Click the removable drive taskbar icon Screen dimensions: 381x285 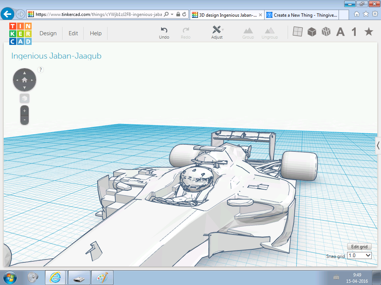pos(79,278)
